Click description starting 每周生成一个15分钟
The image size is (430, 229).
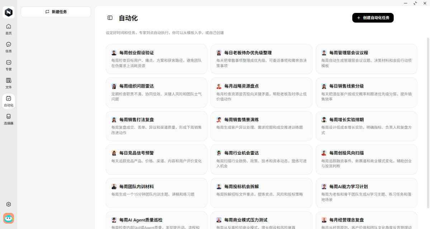(153, 194)
